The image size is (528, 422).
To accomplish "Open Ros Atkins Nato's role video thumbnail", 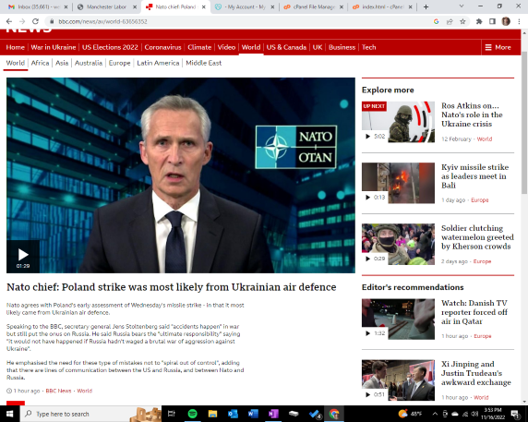I will (x=398, y=122).
